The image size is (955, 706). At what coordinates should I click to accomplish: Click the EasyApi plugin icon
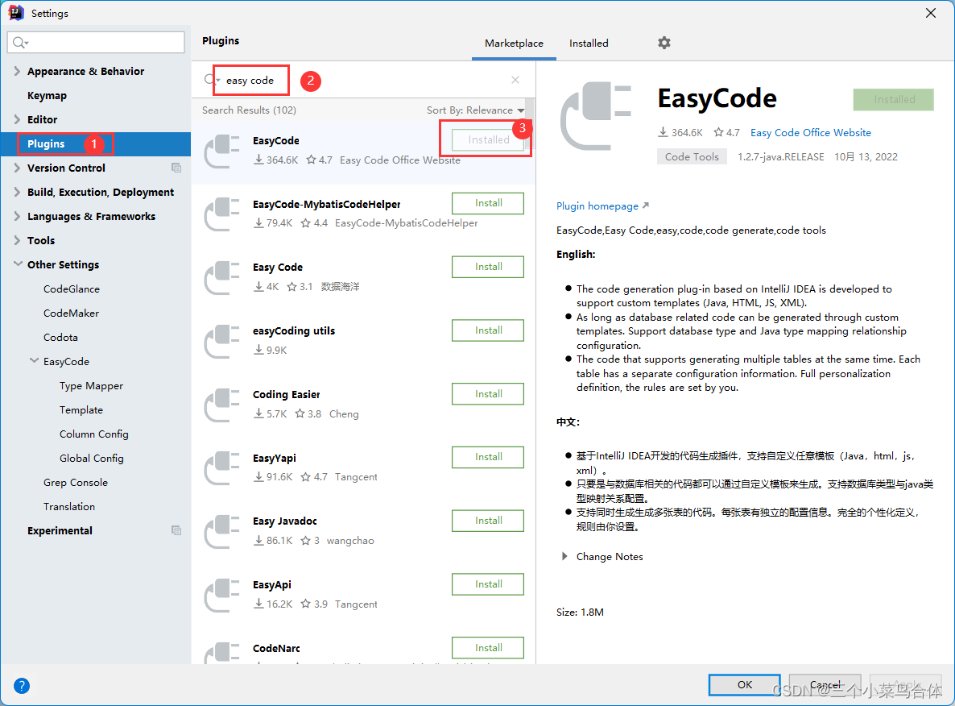pyautogui.click(x=221, y=595)
